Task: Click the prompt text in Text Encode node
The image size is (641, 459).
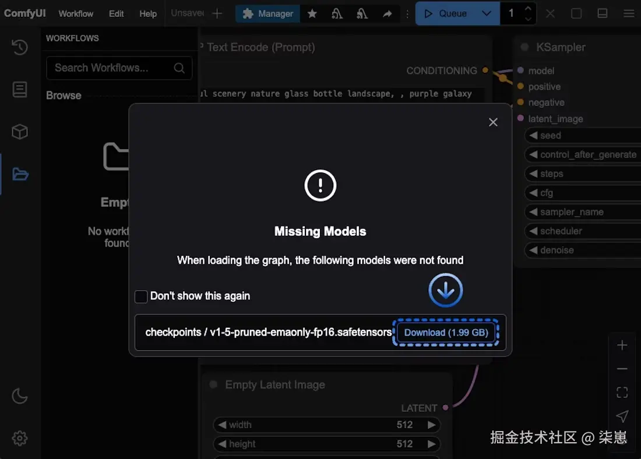Action: (x=336, y=94)
